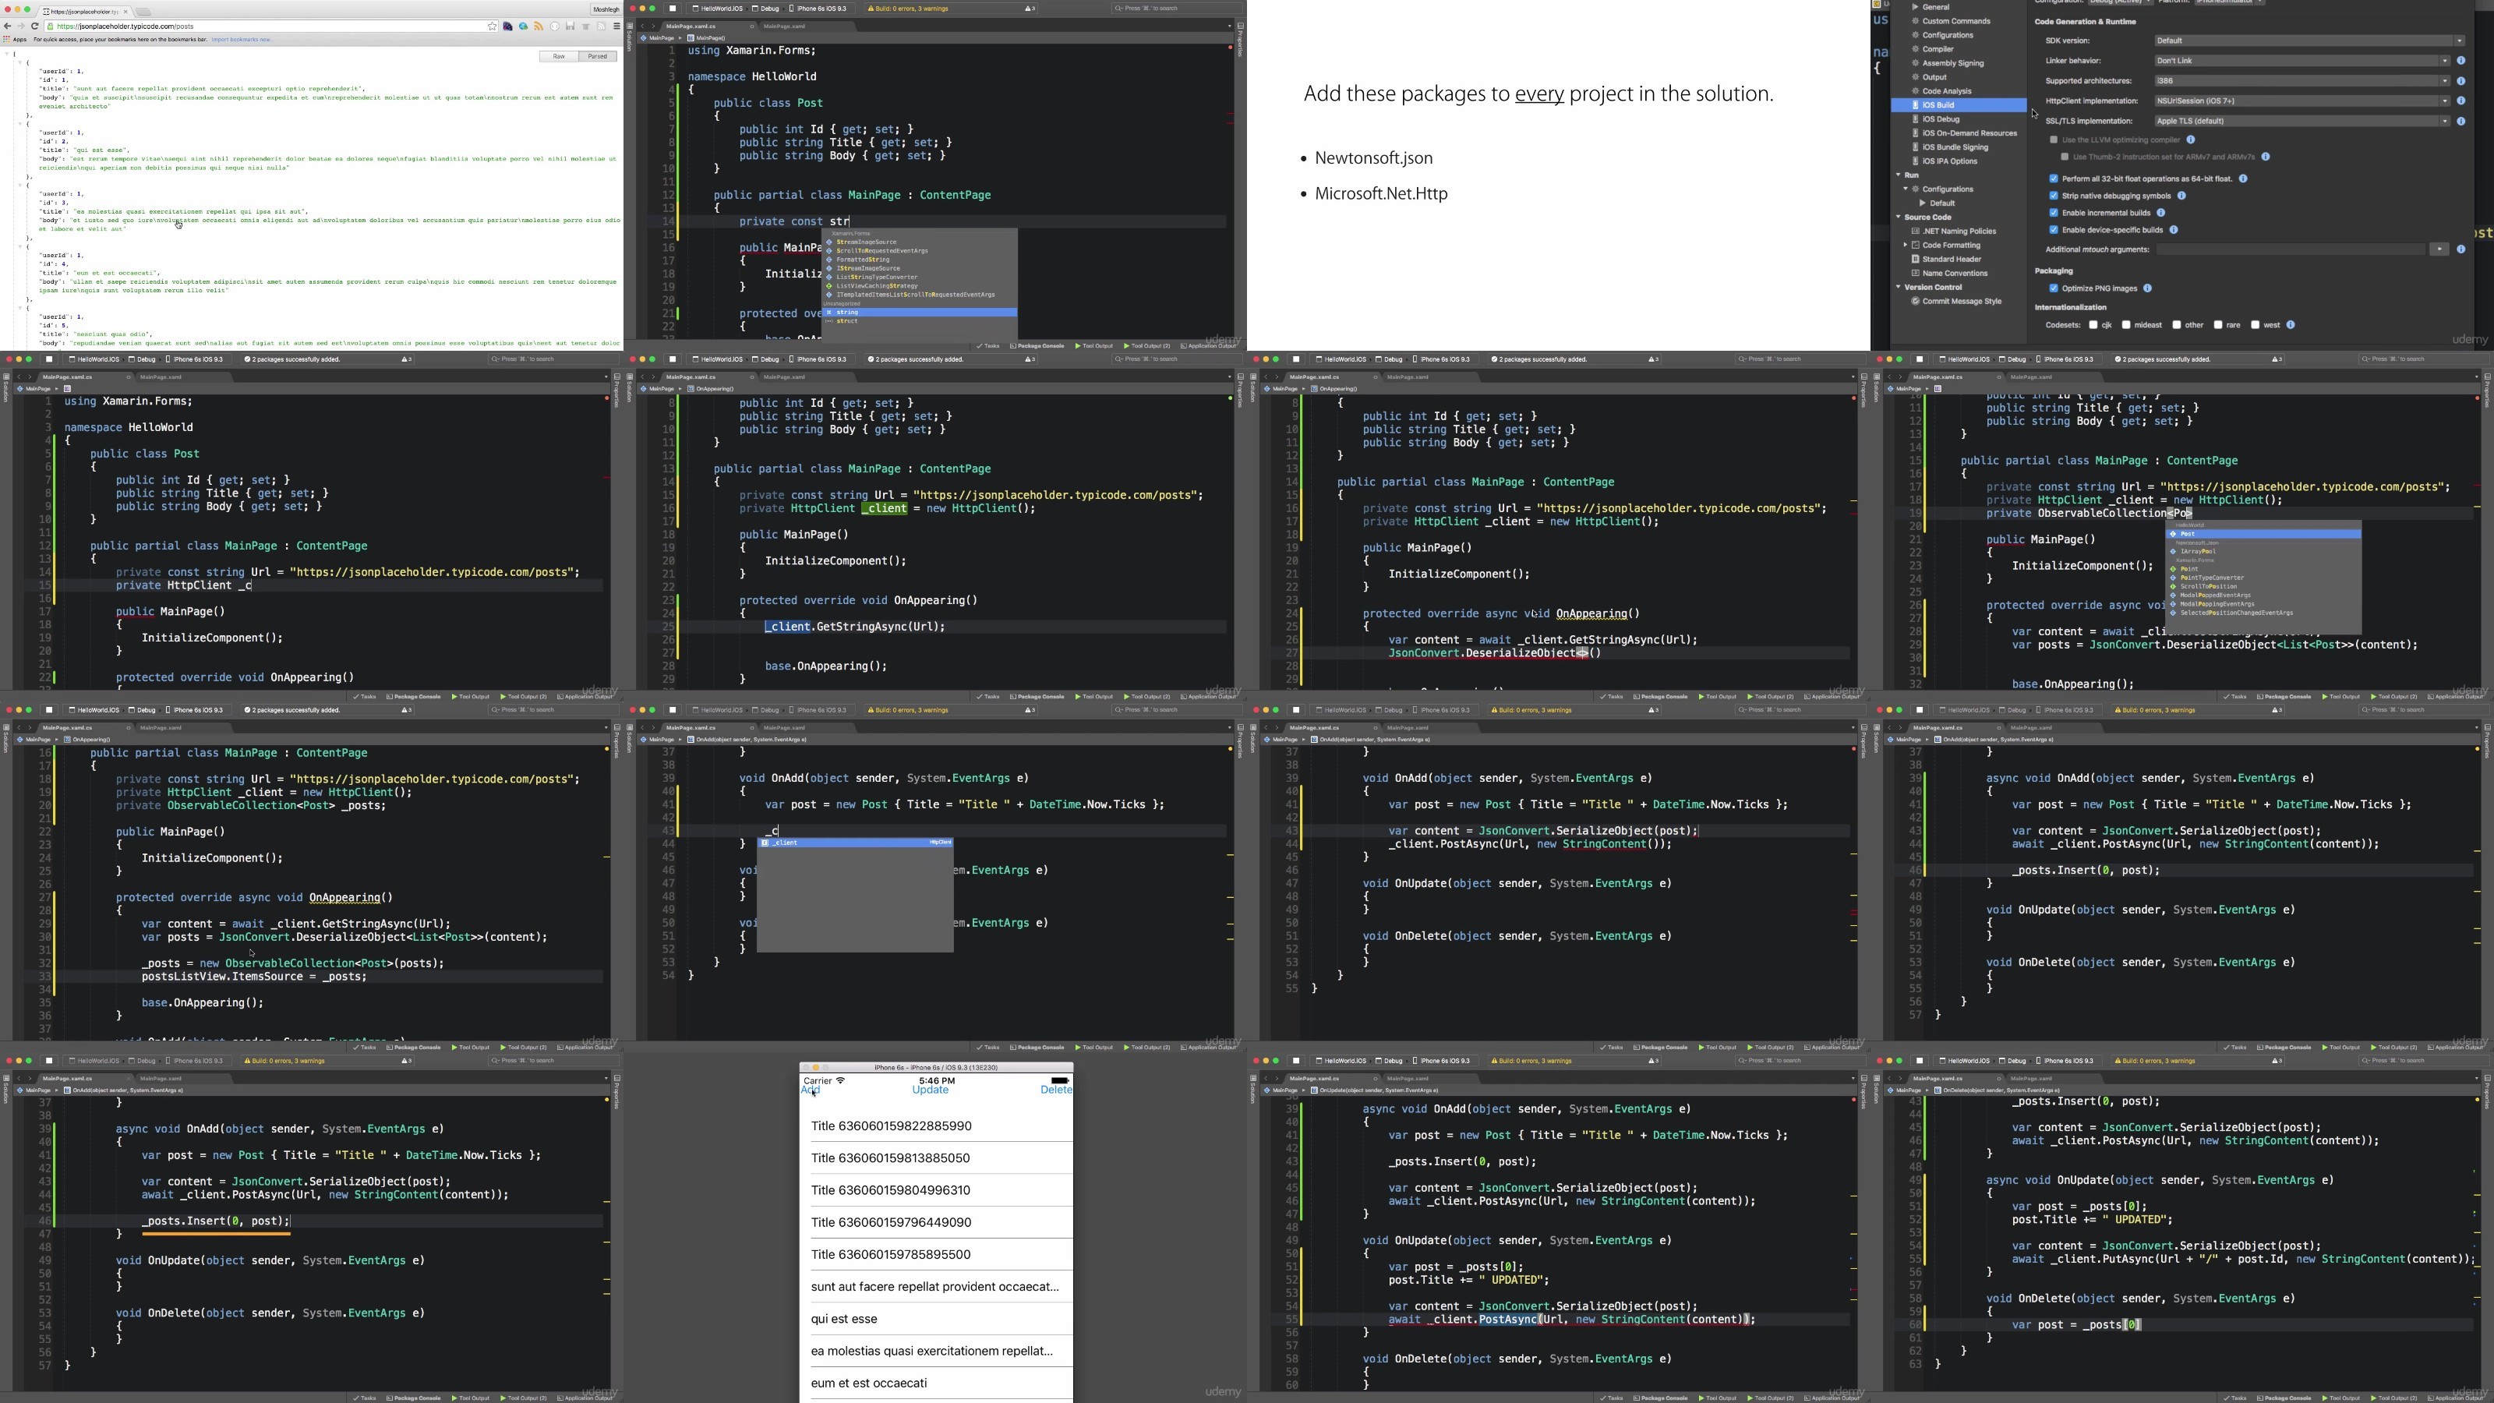Toggle Enable incremental builds checkbox
The width and height of the screenshot is (2494, 1403).
point(2054,213)
